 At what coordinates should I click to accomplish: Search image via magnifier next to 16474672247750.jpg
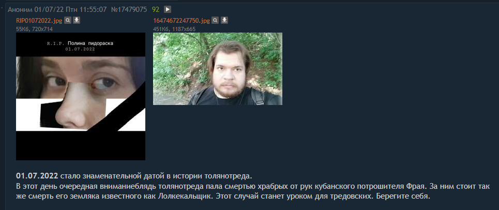click(x=216, y=20)
